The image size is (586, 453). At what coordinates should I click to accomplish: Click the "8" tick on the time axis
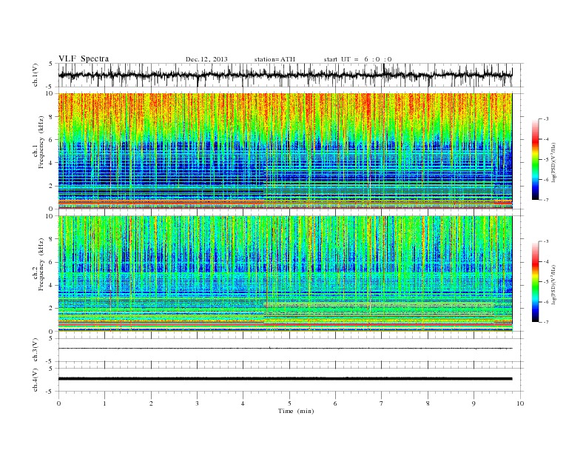tap(428, 403)
